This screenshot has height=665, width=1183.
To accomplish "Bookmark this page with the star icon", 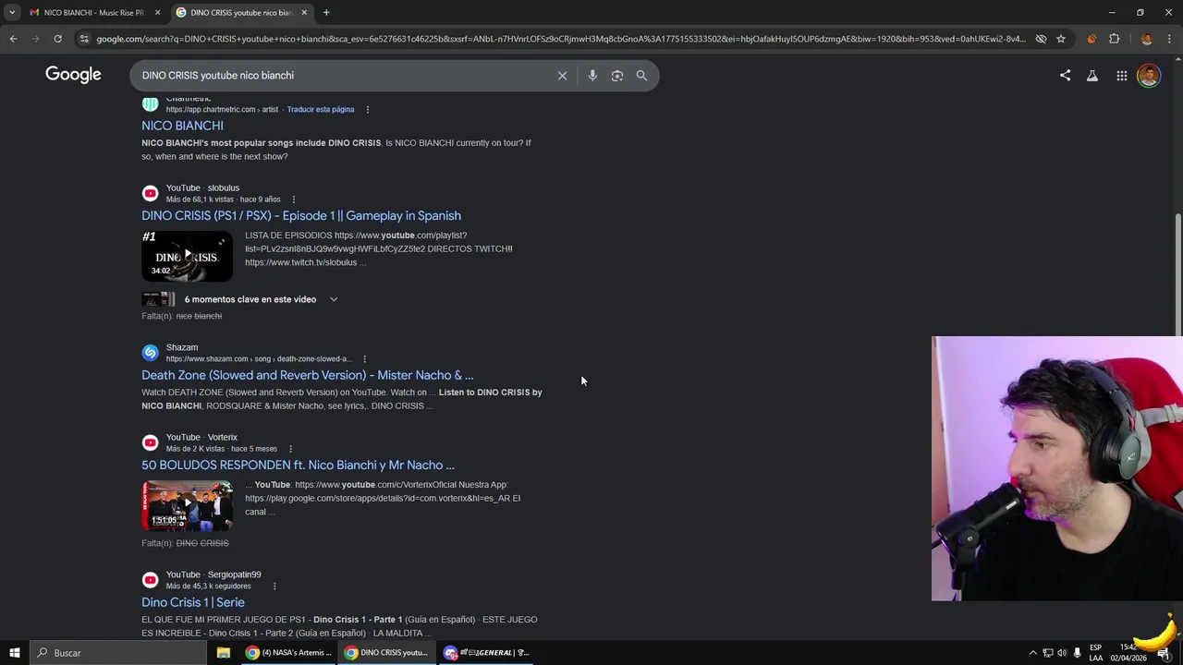I will coord(1061,39).
